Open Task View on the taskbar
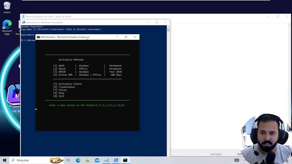The image size is (292, 164). (68, 160)
